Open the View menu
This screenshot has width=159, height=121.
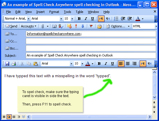[x=28, y=12]
